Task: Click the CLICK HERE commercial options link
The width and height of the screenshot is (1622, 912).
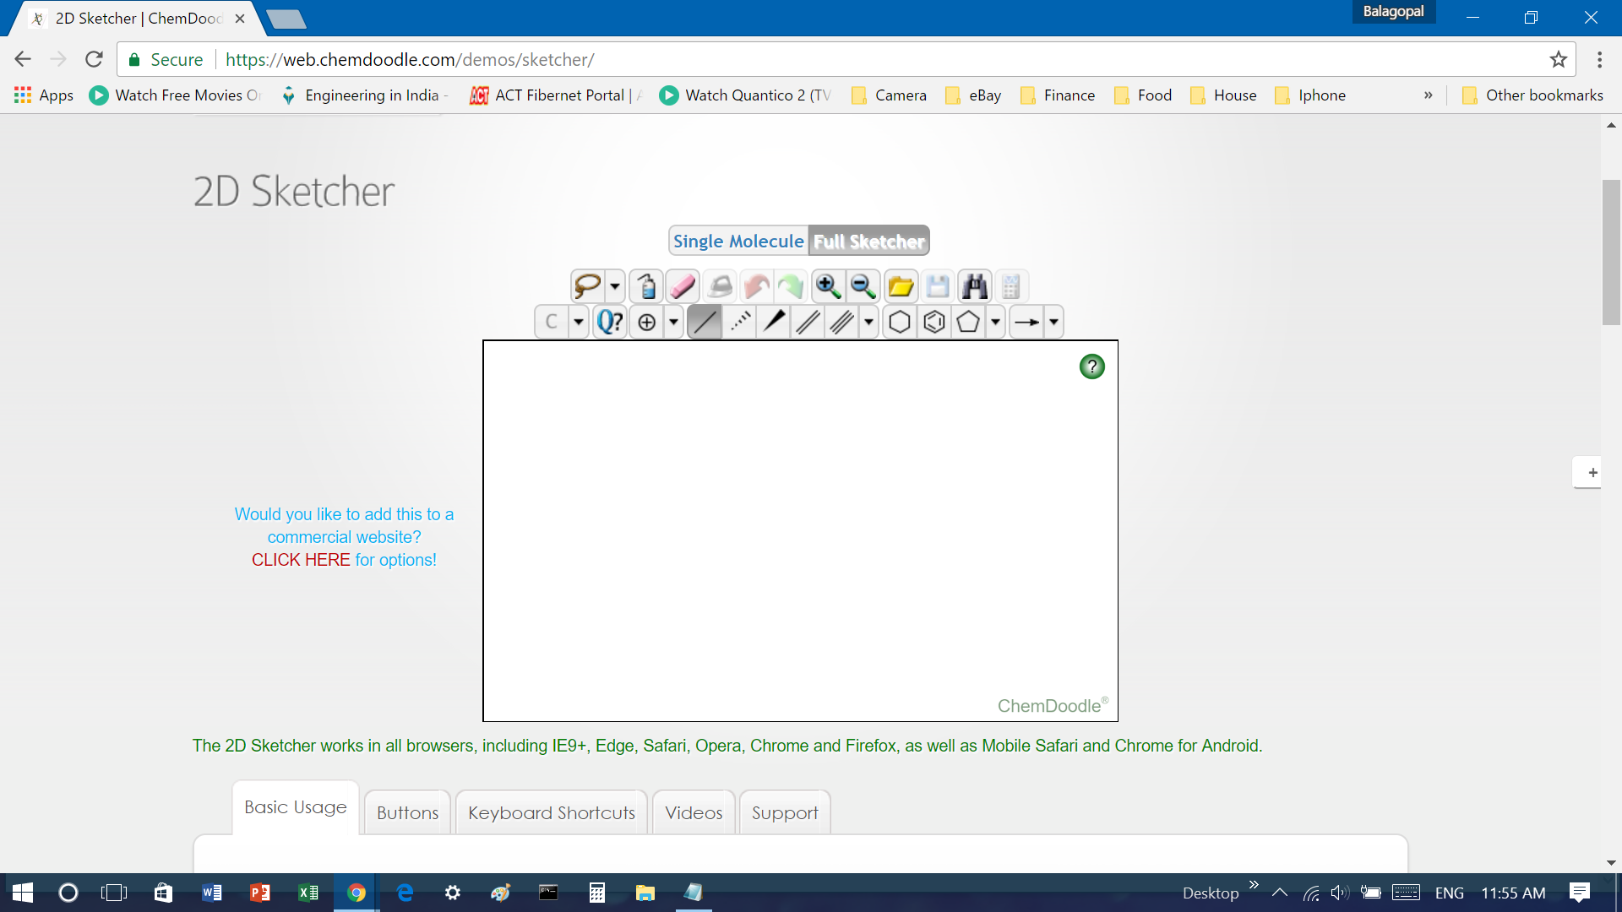Action: [301, 559]
